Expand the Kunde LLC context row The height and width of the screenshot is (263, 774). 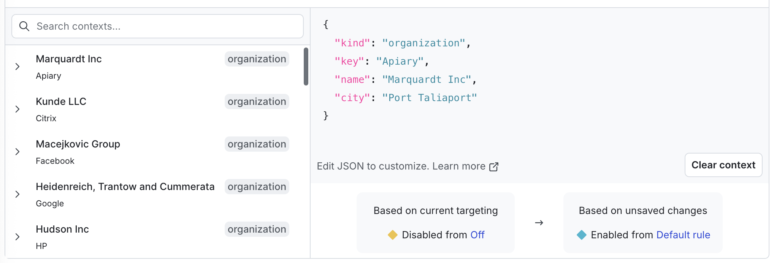click(17, 109)
